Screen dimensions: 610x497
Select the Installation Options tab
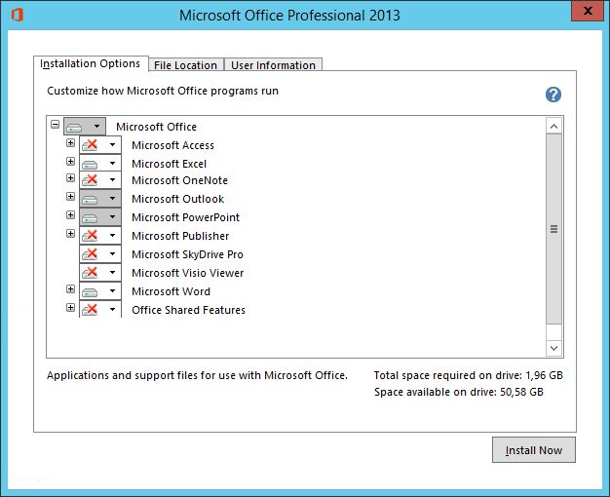[x=91, y=63]
